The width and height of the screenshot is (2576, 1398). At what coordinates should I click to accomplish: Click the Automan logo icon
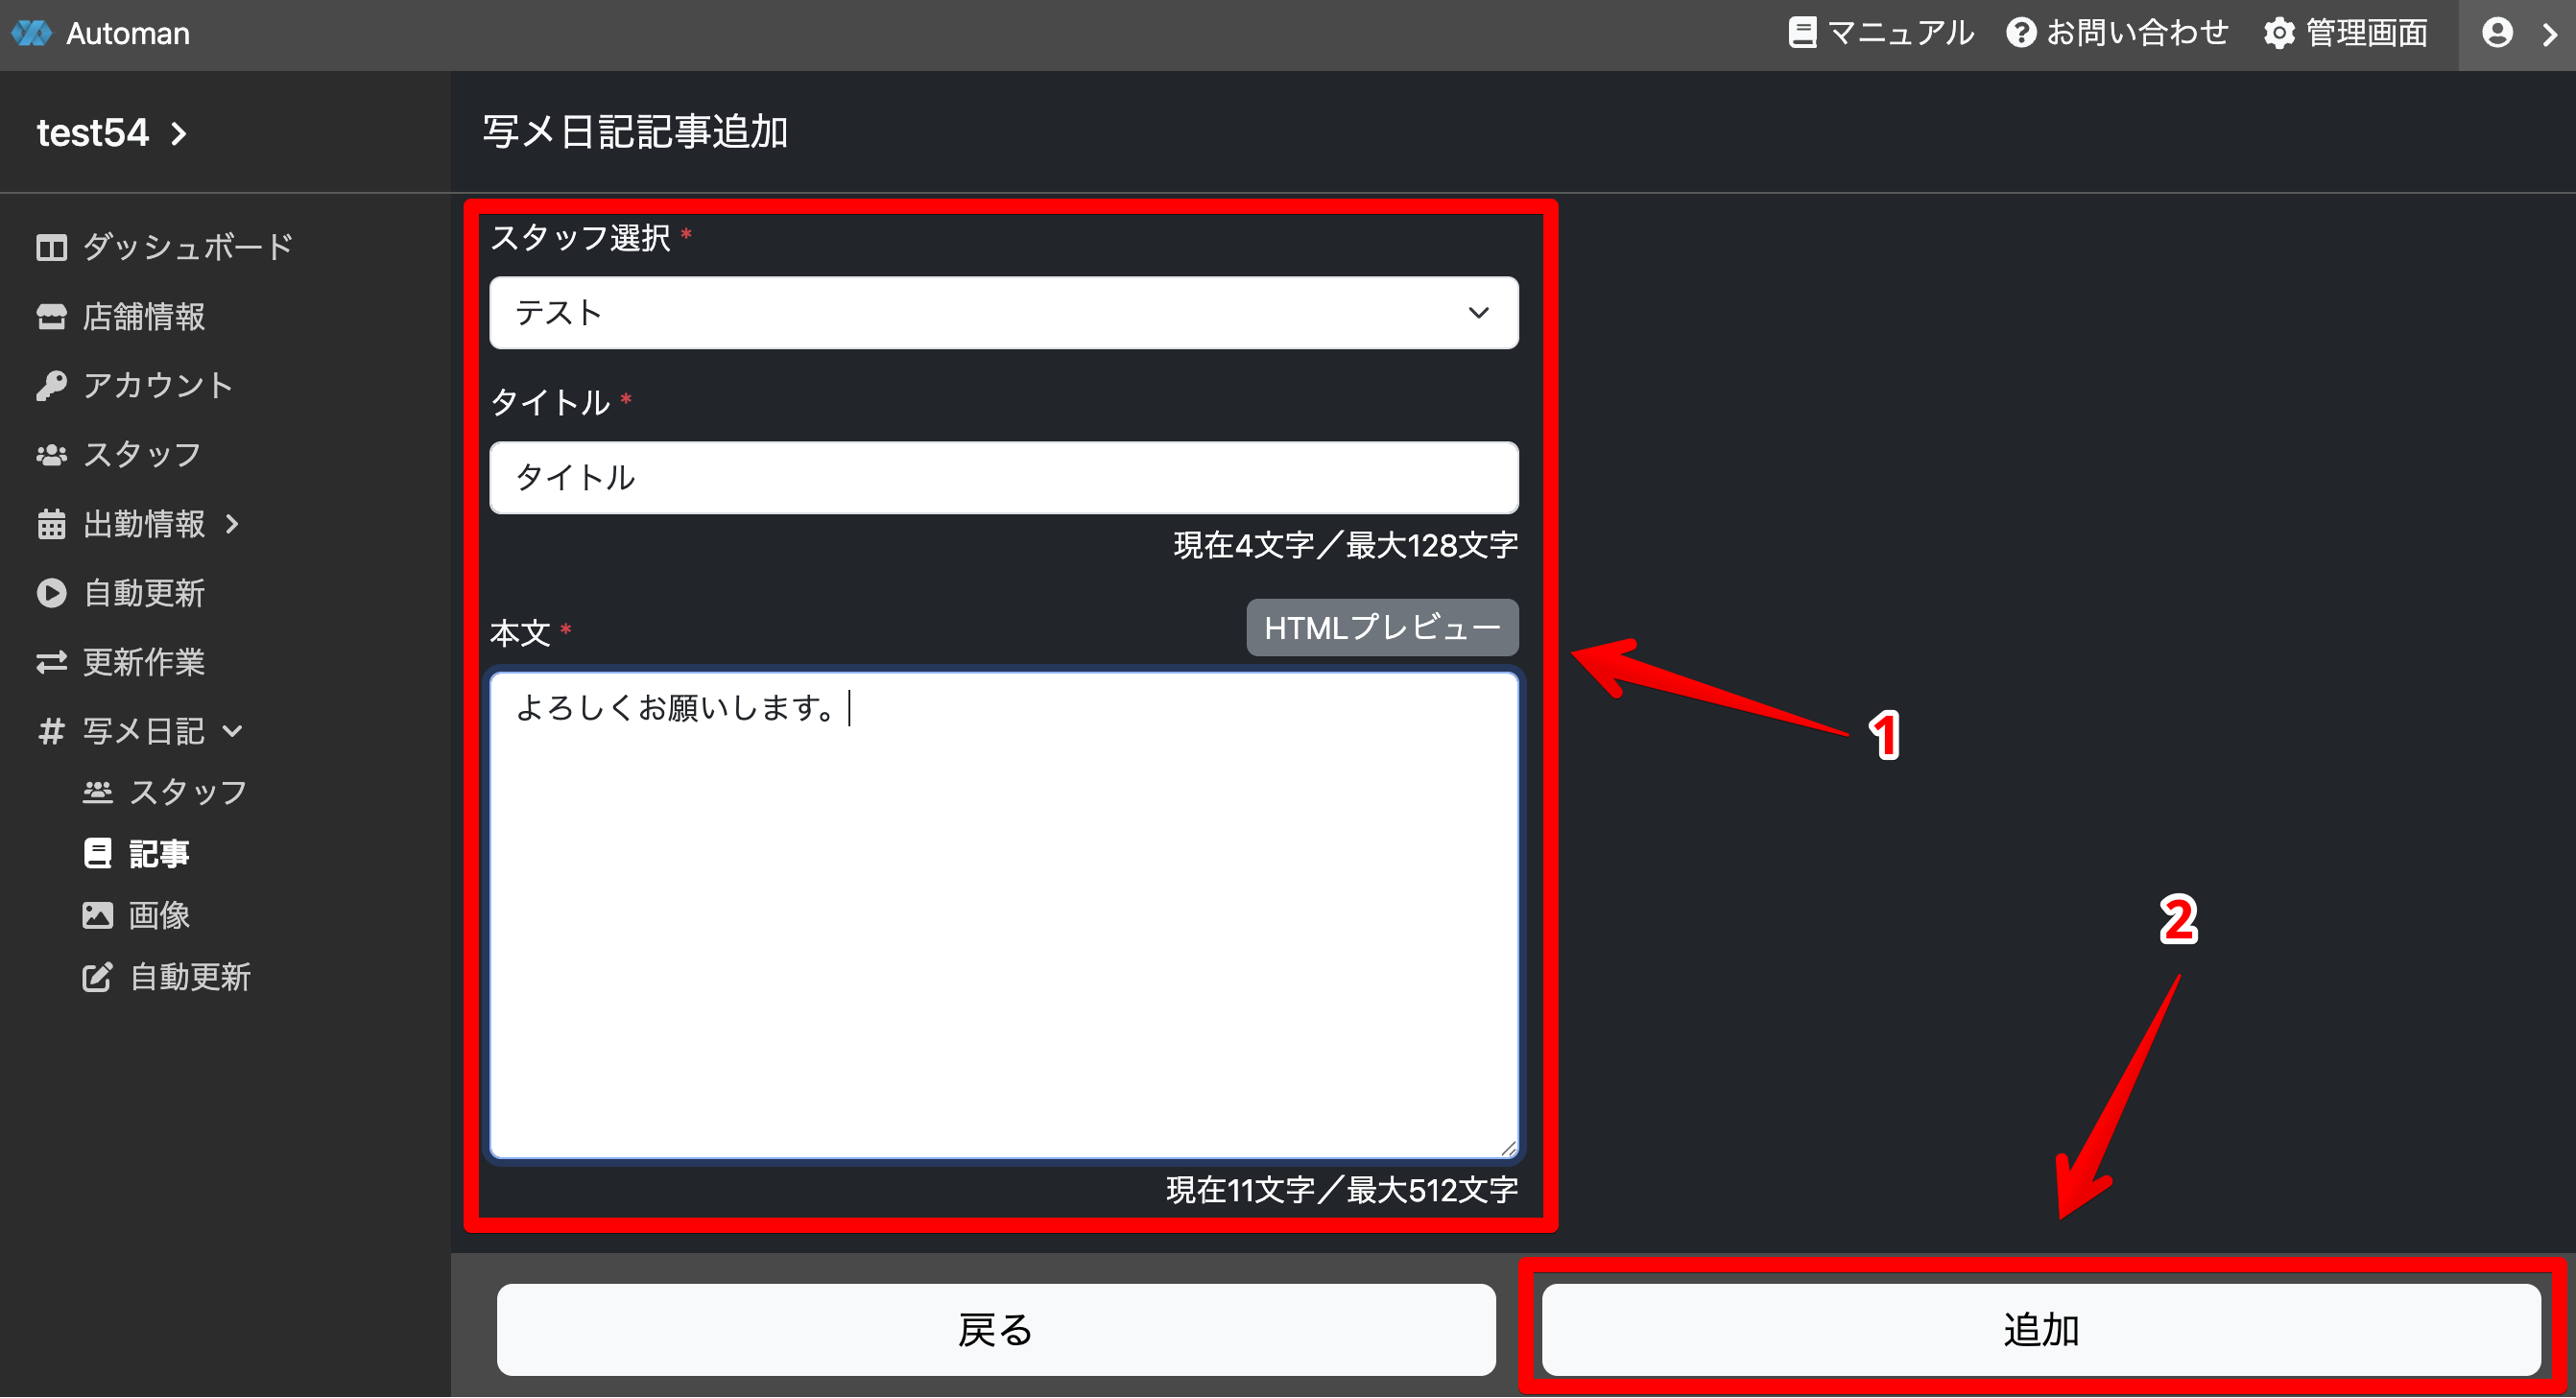31,33
